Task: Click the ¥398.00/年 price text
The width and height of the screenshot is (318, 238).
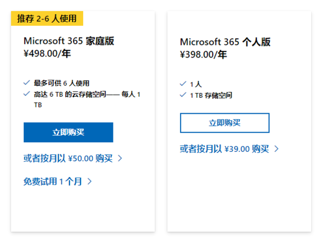Action: point(203,54)
